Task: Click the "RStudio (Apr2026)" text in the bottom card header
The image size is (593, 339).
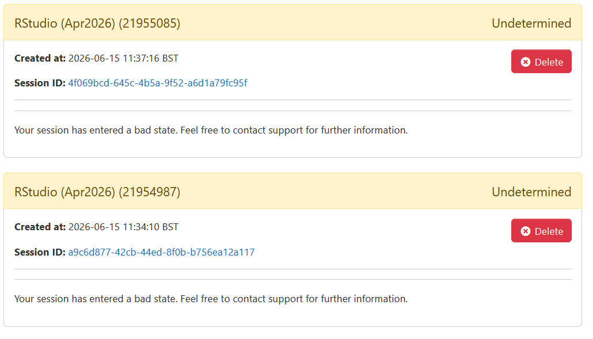Action: (x=64, y=192)
